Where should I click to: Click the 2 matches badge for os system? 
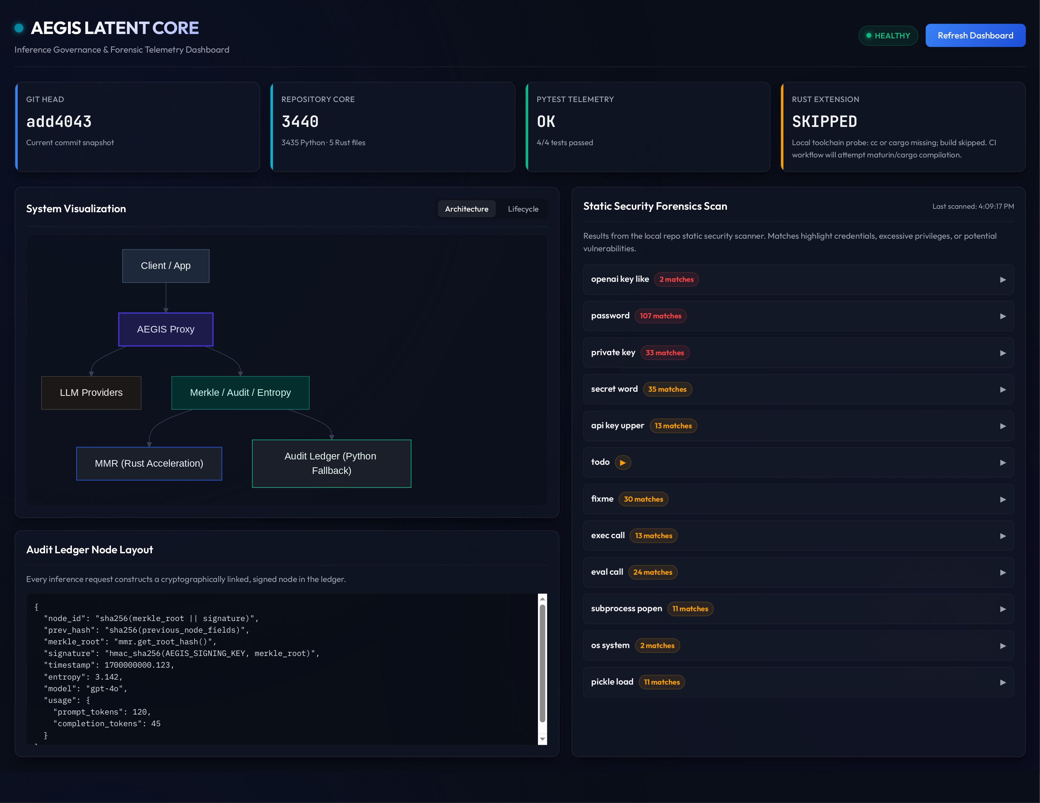coord(657,646)
